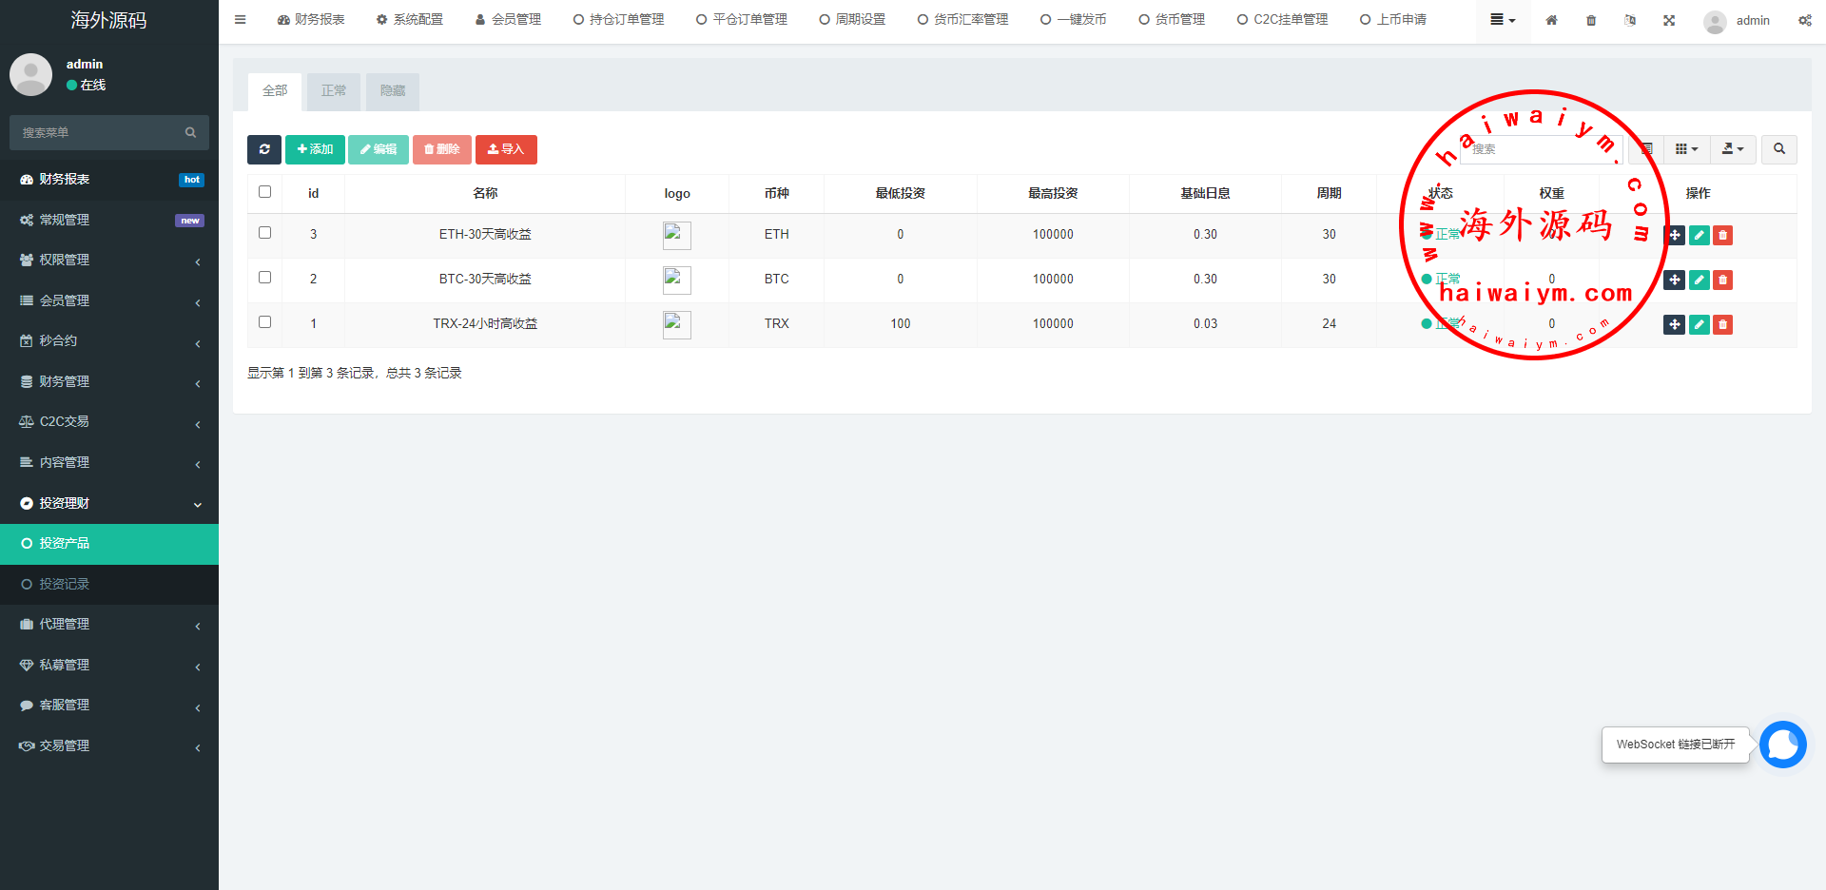Screen dimensions: 1826x890
Task: Toggle fullscreen mode icon in header
Action: pos(1669,20)
